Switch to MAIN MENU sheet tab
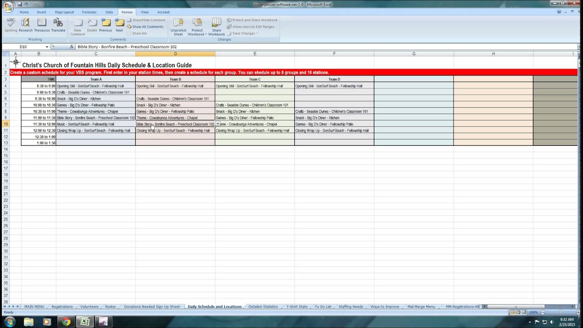The width and height of the screenshot is (583, 328). point(34,307)
